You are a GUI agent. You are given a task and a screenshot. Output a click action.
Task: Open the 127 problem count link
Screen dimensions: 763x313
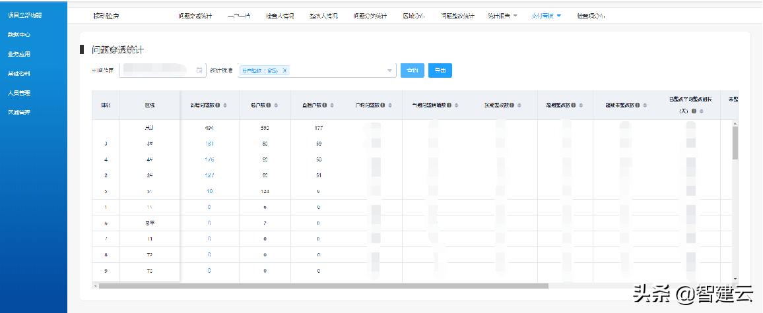pos(209,175)
